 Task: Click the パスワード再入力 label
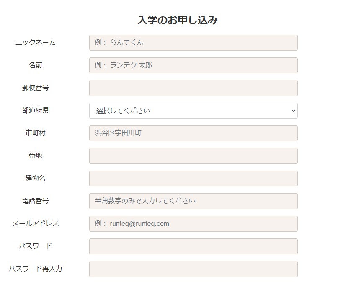coord(35,269)
